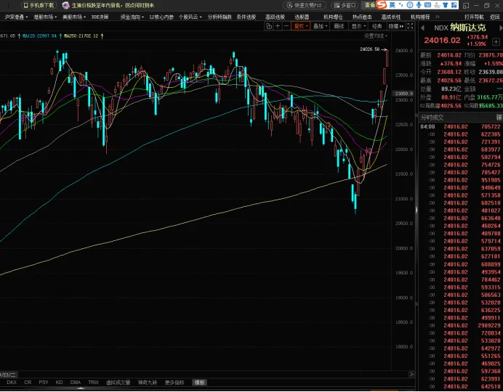The image size is (503, 392).
Task: Go to previous stock left arrow
Action: (x=423, y=28)
